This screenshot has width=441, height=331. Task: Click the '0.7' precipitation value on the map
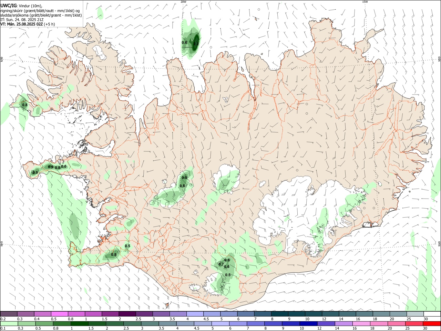click(x=221, y=264)
